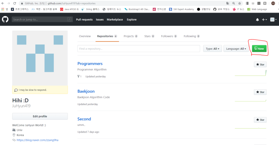Bookmark this page with the star icon
Image resolution: width=279 pixels, height=145 pixels.
[240, 3]
